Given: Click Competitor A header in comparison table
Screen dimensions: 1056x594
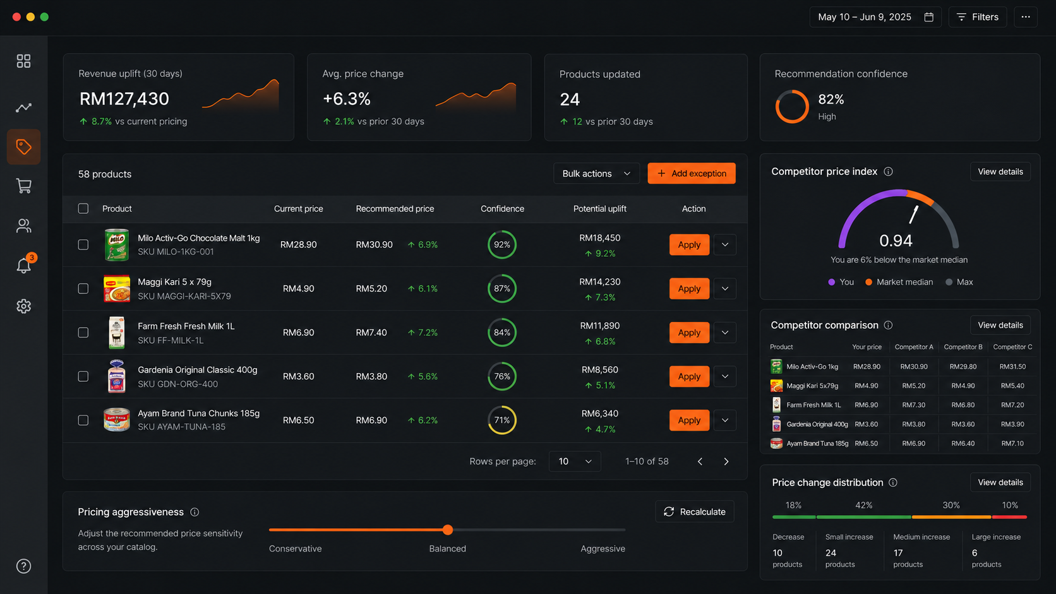Looking at the screenshot, I should [914, 347].
